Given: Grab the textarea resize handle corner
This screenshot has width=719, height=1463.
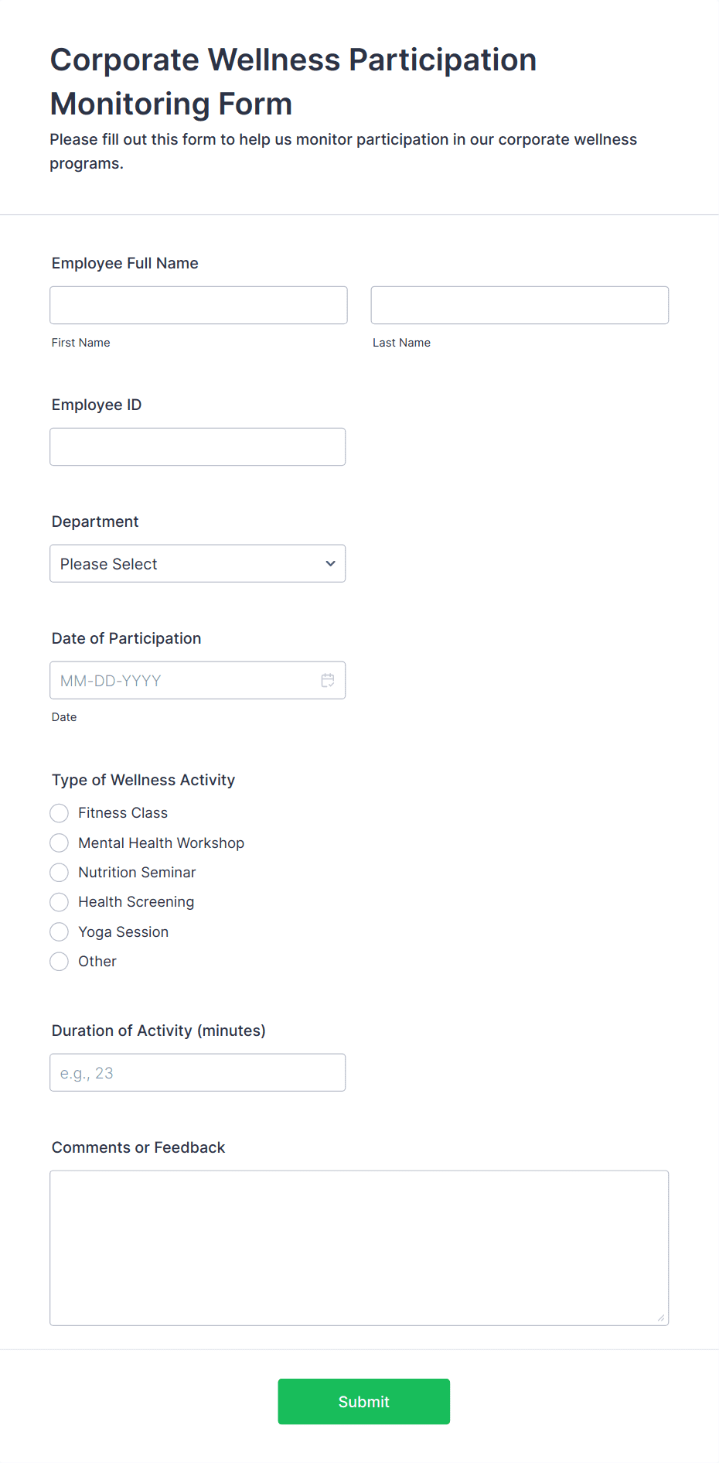Looking at the screenshot, I should (x=661, y=1318).
